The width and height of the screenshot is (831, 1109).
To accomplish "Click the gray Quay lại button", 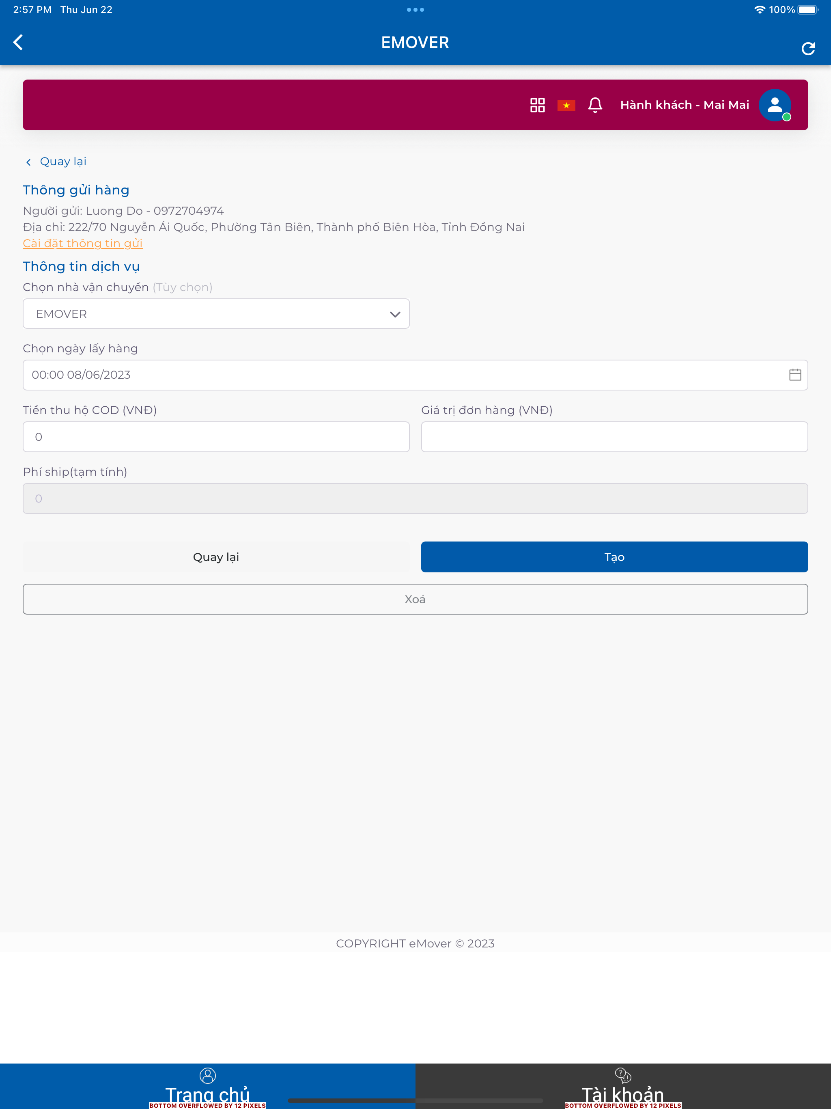I will [x=216, y=557].
